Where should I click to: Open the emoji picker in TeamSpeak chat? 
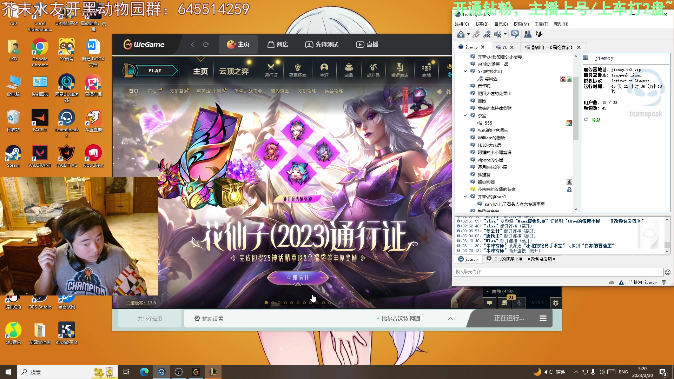[x=667, y=272]
